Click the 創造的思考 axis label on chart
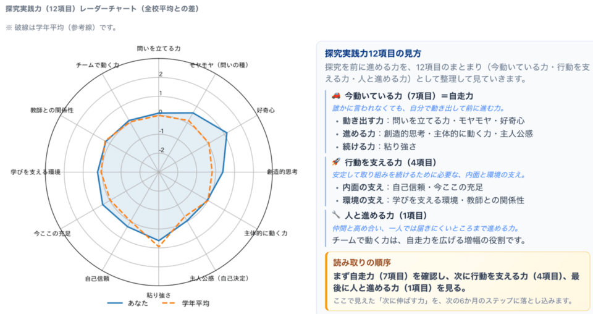 [282, 172]
